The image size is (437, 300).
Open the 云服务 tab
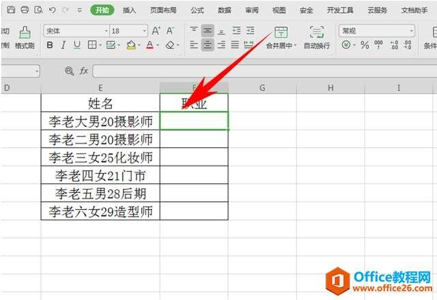378,10
